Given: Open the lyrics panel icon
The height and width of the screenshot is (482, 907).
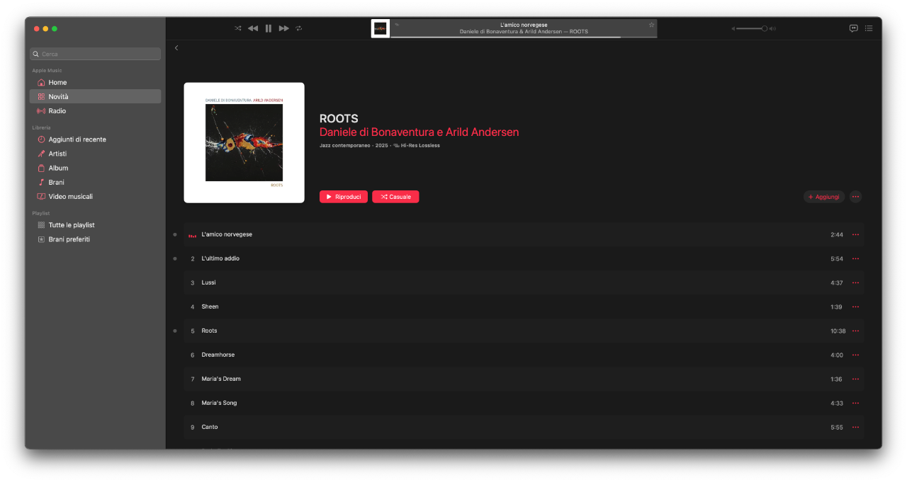Looking at the screenshot, I should 853,28.
